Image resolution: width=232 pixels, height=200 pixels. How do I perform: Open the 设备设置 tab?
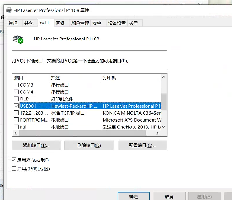(117, 23)
